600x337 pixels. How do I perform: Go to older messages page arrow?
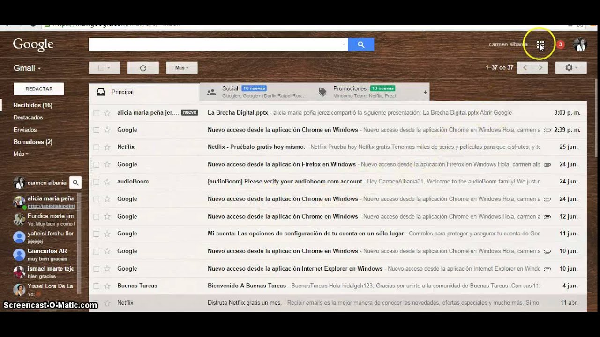540,68
